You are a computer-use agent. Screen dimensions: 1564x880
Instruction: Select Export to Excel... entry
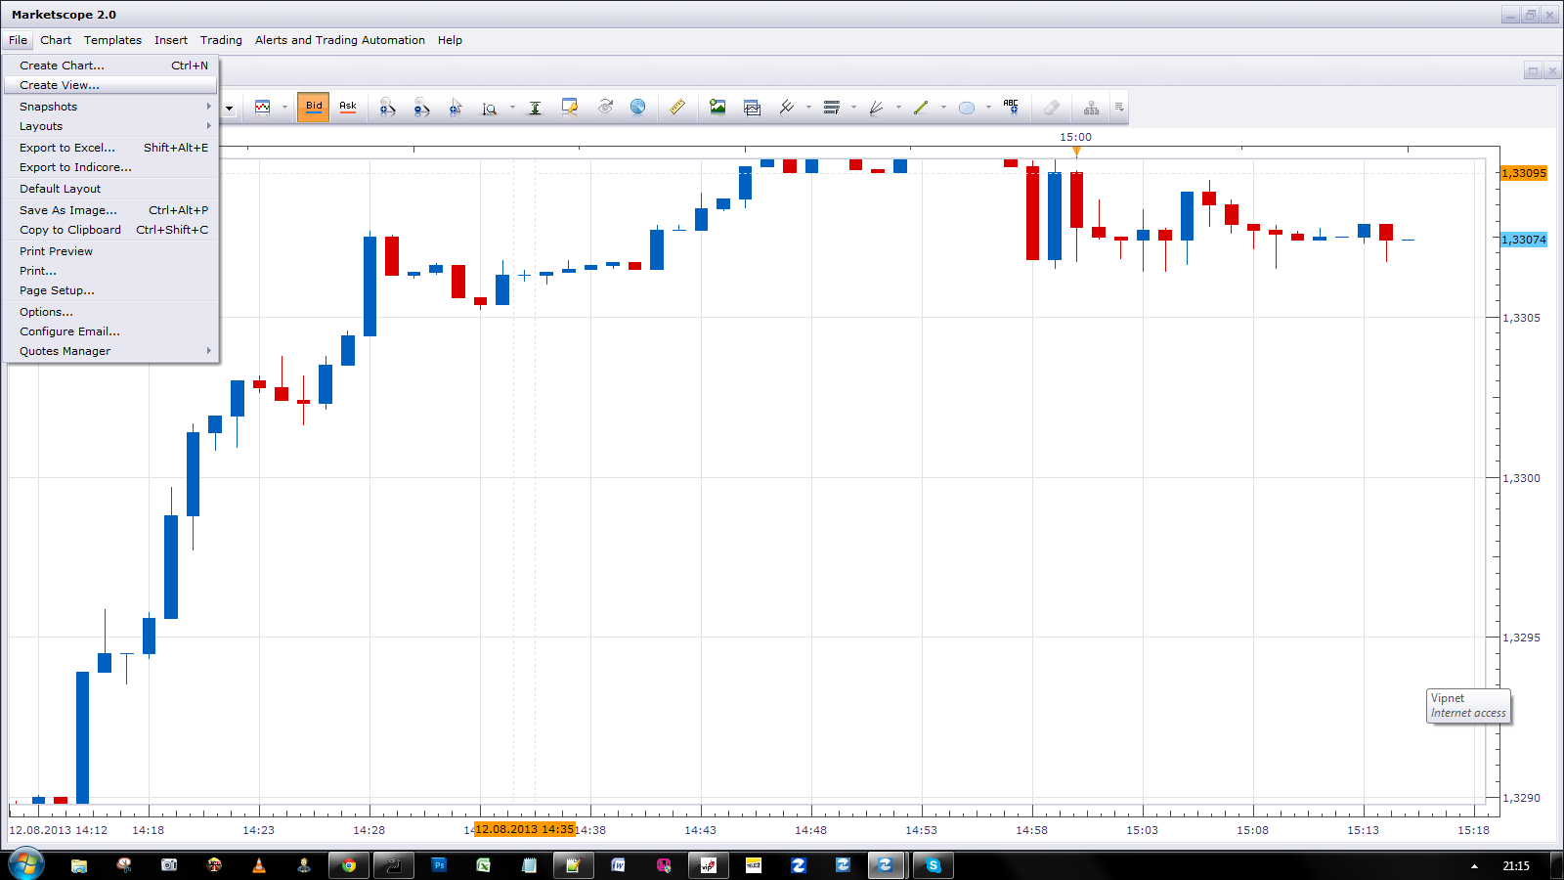(x=110, y=148)
